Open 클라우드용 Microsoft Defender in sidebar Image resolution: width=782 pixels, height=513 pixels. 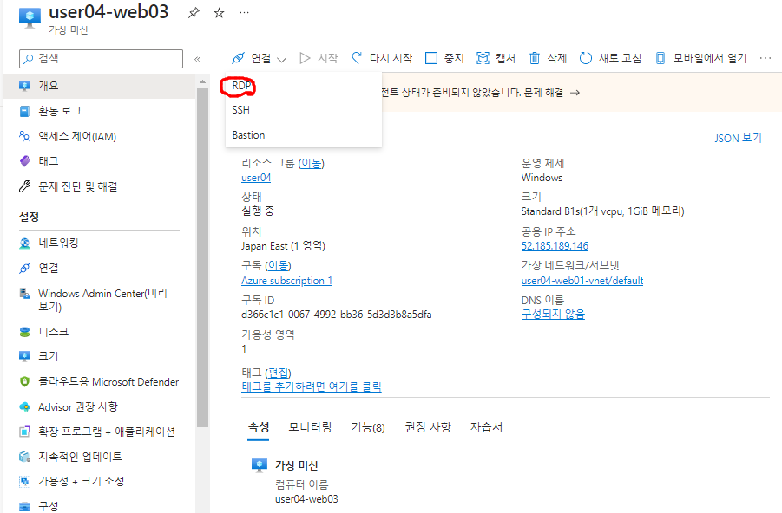pyautogui.click(x=99, y=381)
